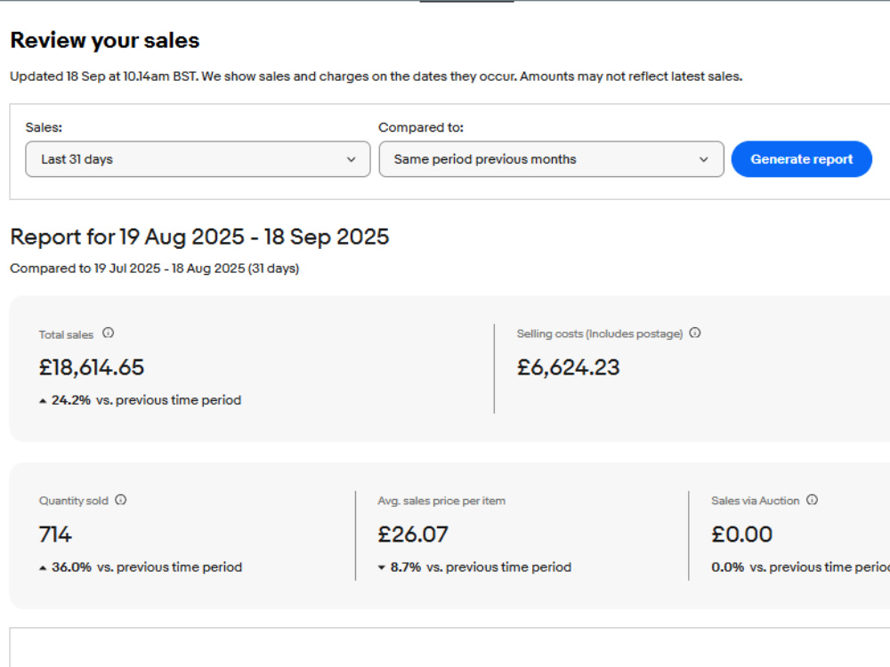890x667 pixels.
Task: Click up arrow next to 24.2% change
Action: tap(43, 401)
